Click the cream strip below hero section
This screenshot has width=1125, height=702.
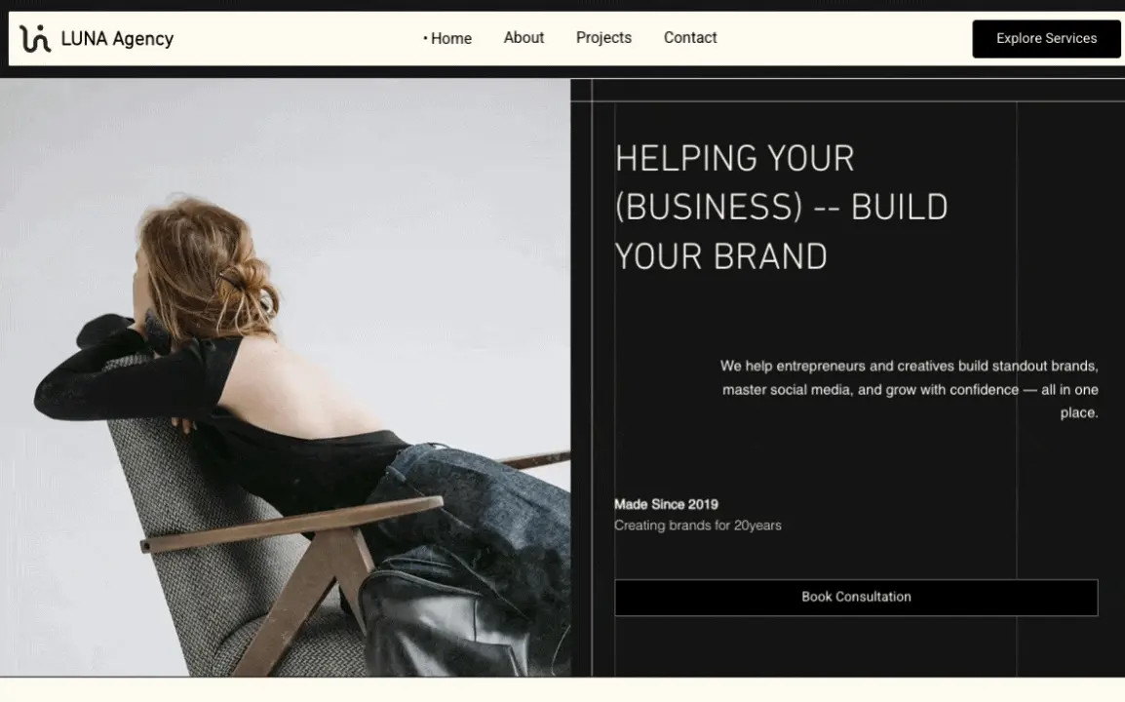[562, 690]
